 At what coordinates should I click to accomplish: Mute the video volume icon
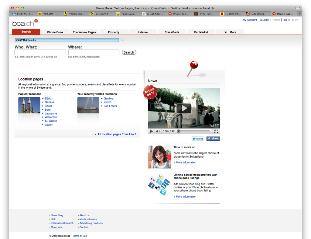(158, 131)
